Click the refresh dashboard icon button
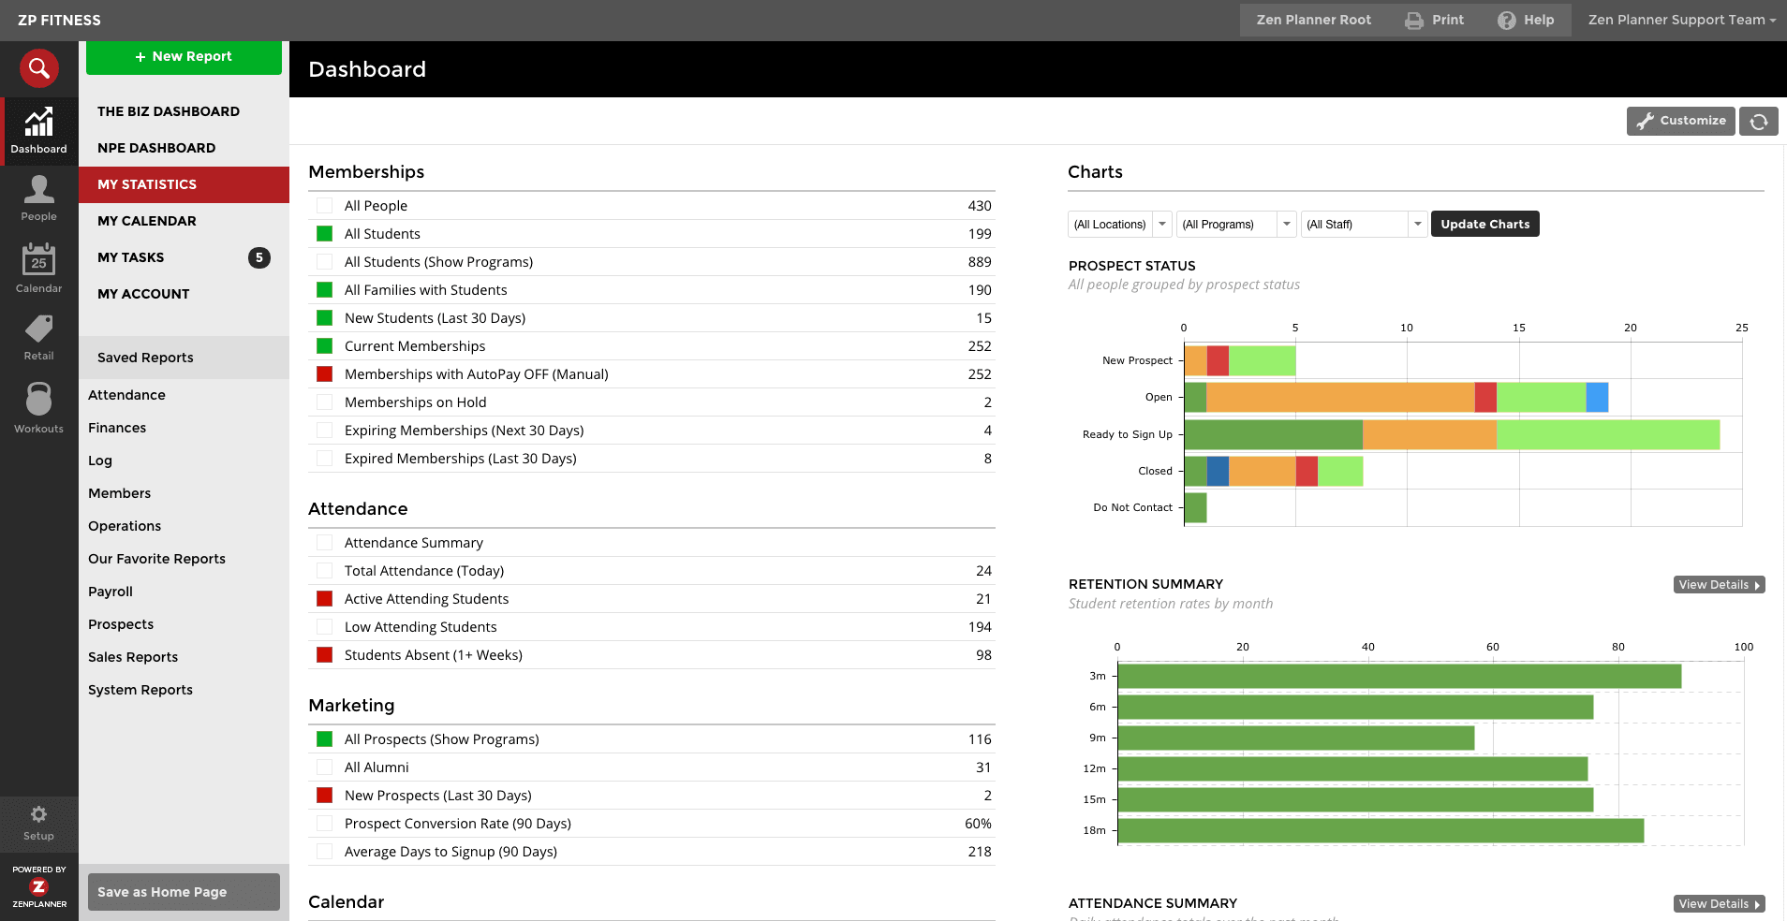 tap(1759, 122)
